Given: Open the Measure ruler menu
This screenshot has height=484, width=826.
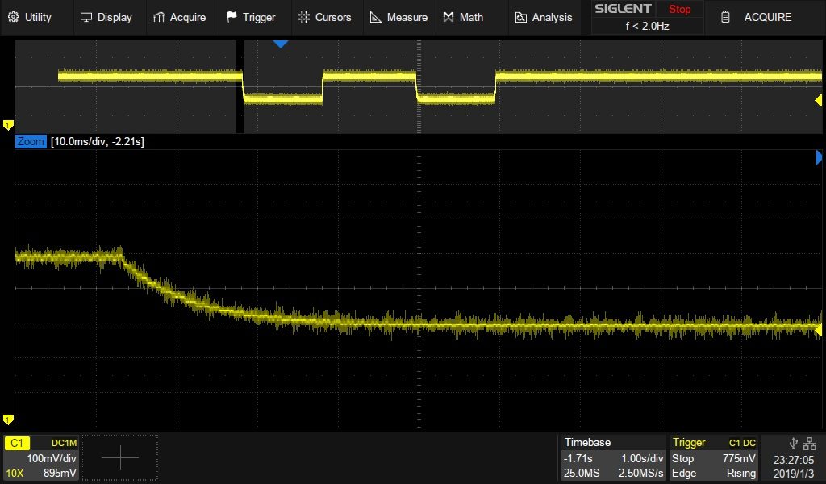Looking at the screenshot, I should (398, 17).
